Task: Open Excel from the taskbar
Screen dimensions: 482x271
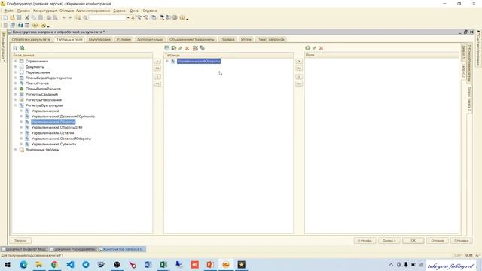Action: point(163,264)
